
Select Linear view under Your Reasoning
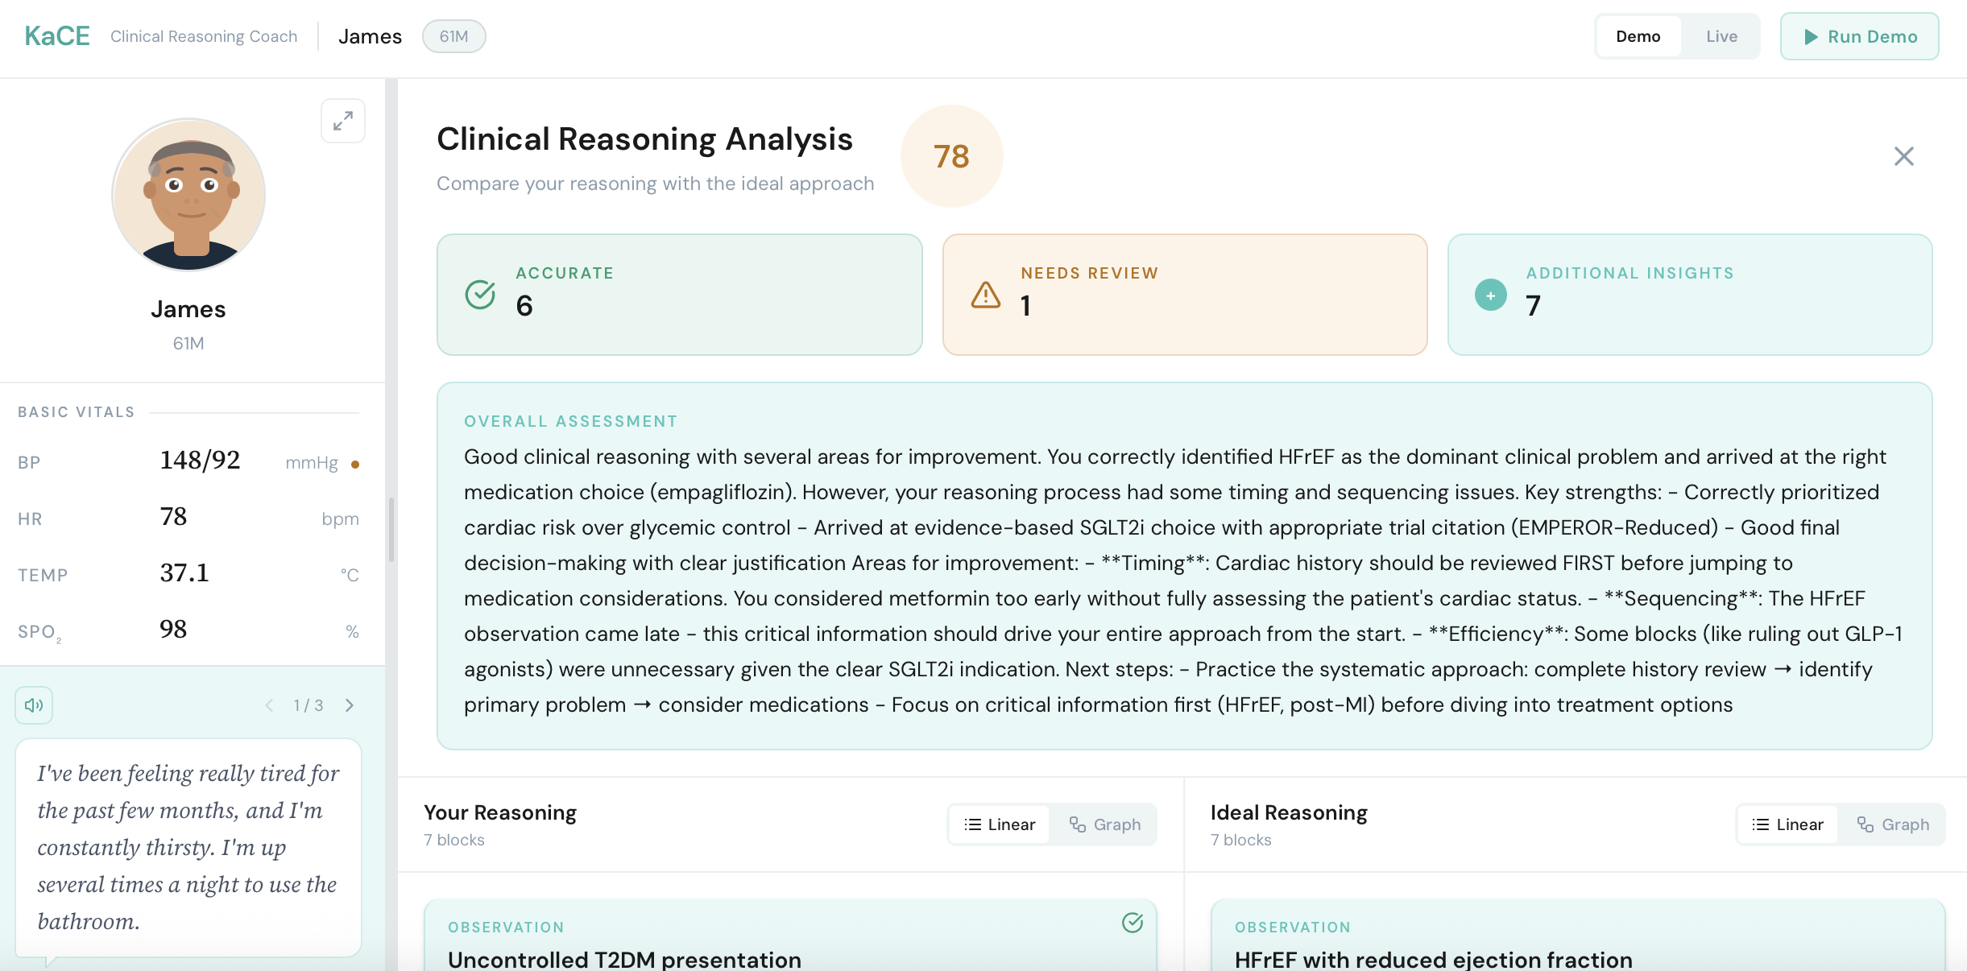click(x=1000, y=824)
